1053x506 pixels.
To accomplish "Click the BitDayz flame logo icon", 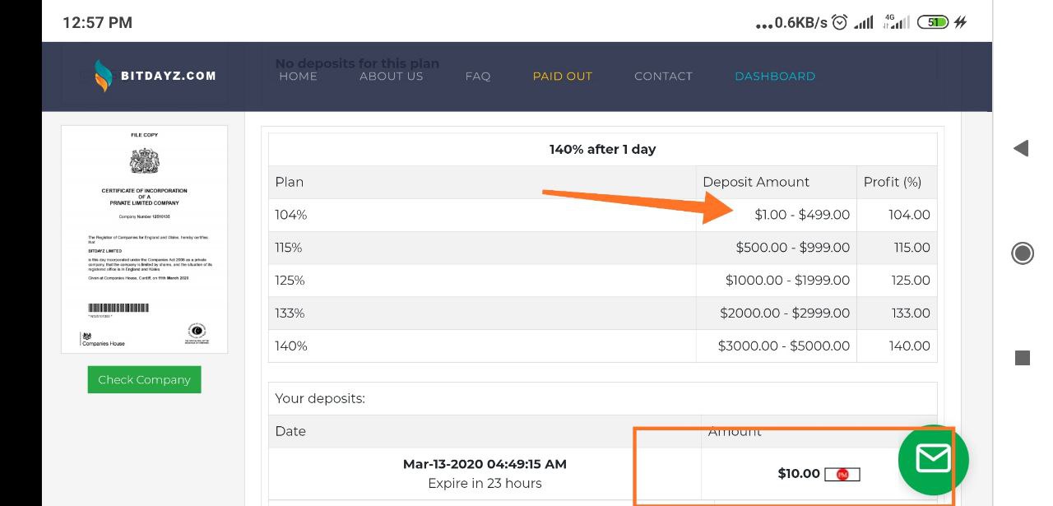I will [x=103, y=76].
